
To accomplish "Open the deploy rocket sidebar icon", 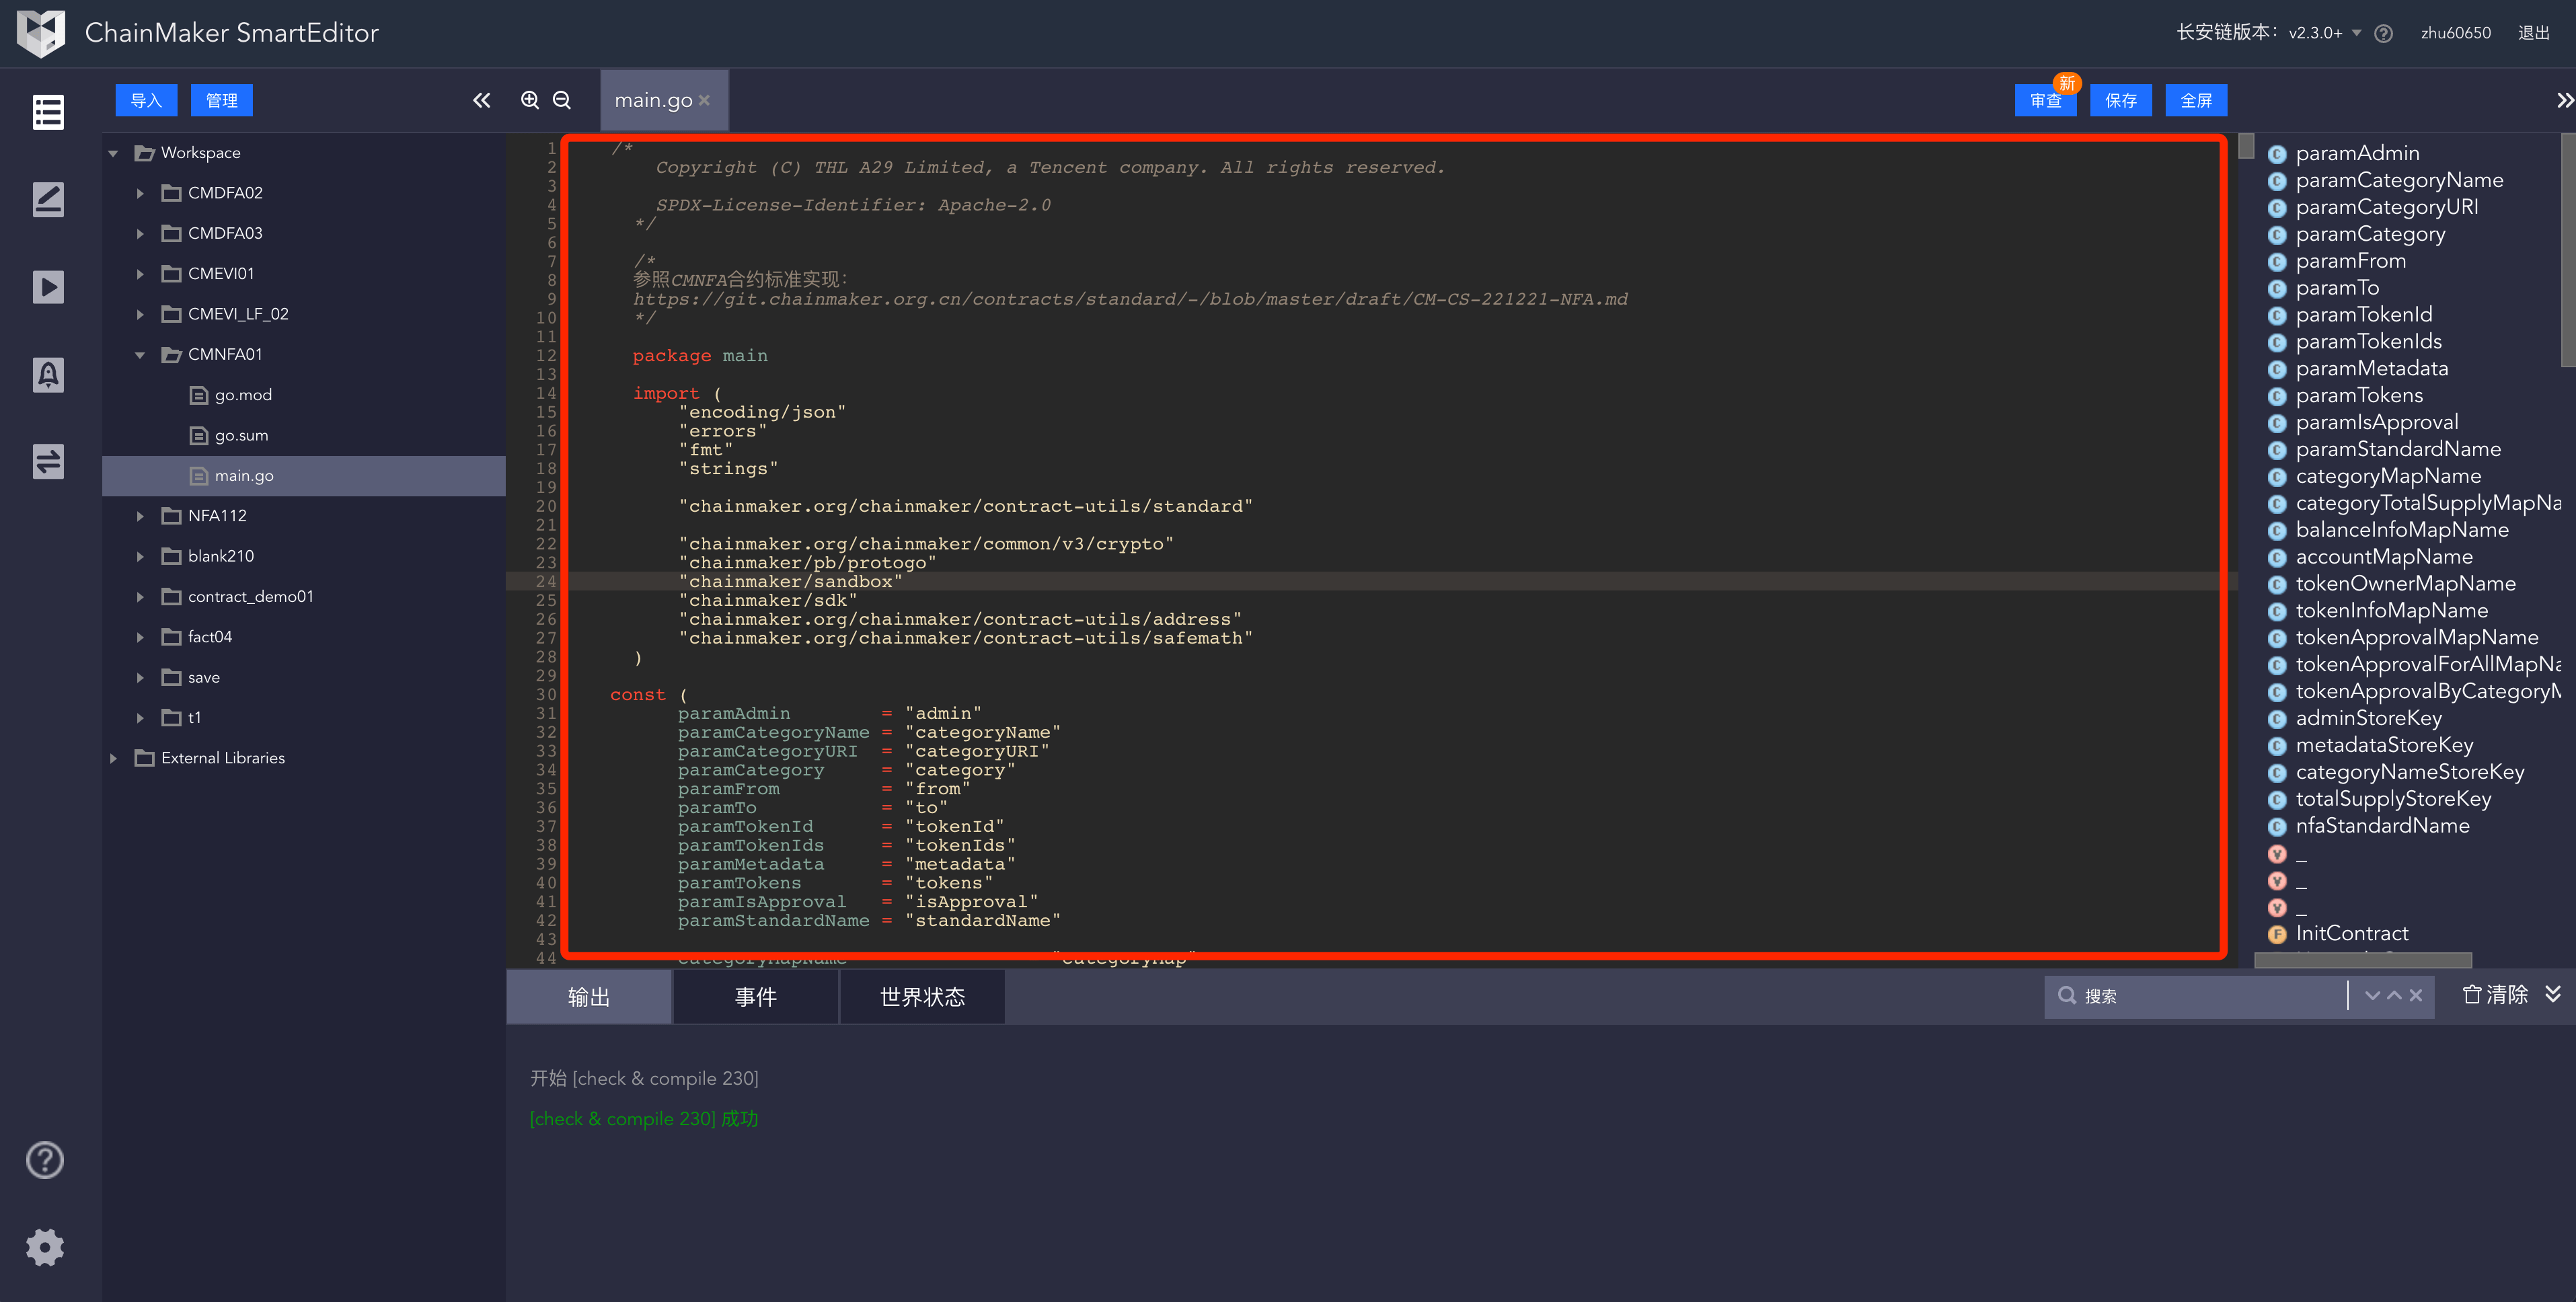I will [48, 375].
